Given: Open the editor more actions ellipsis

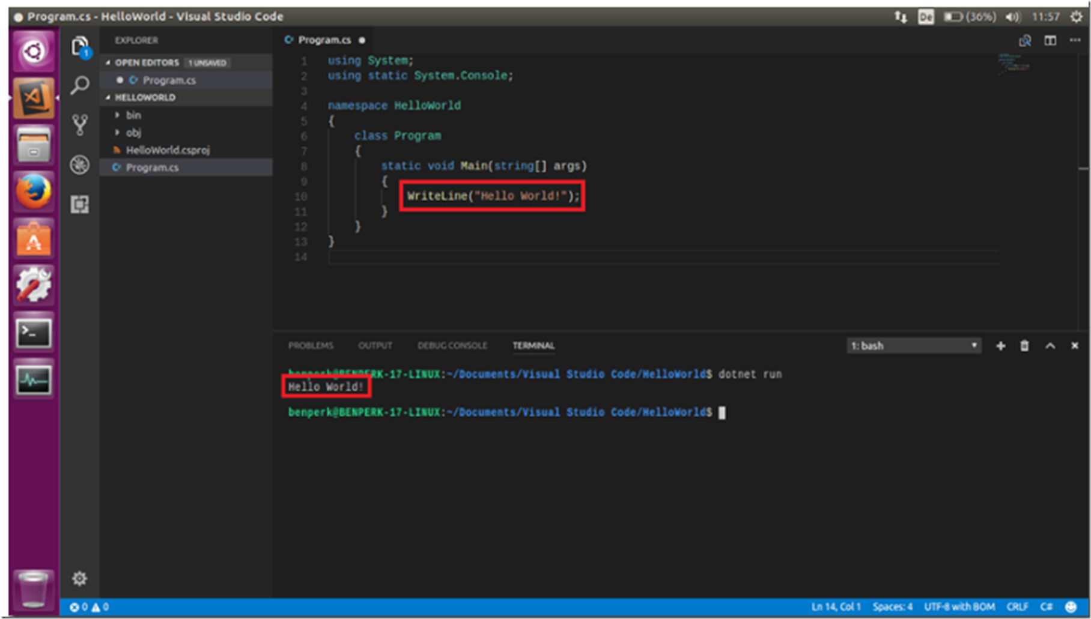Looking at the screenshot, I should point(1075,40).
